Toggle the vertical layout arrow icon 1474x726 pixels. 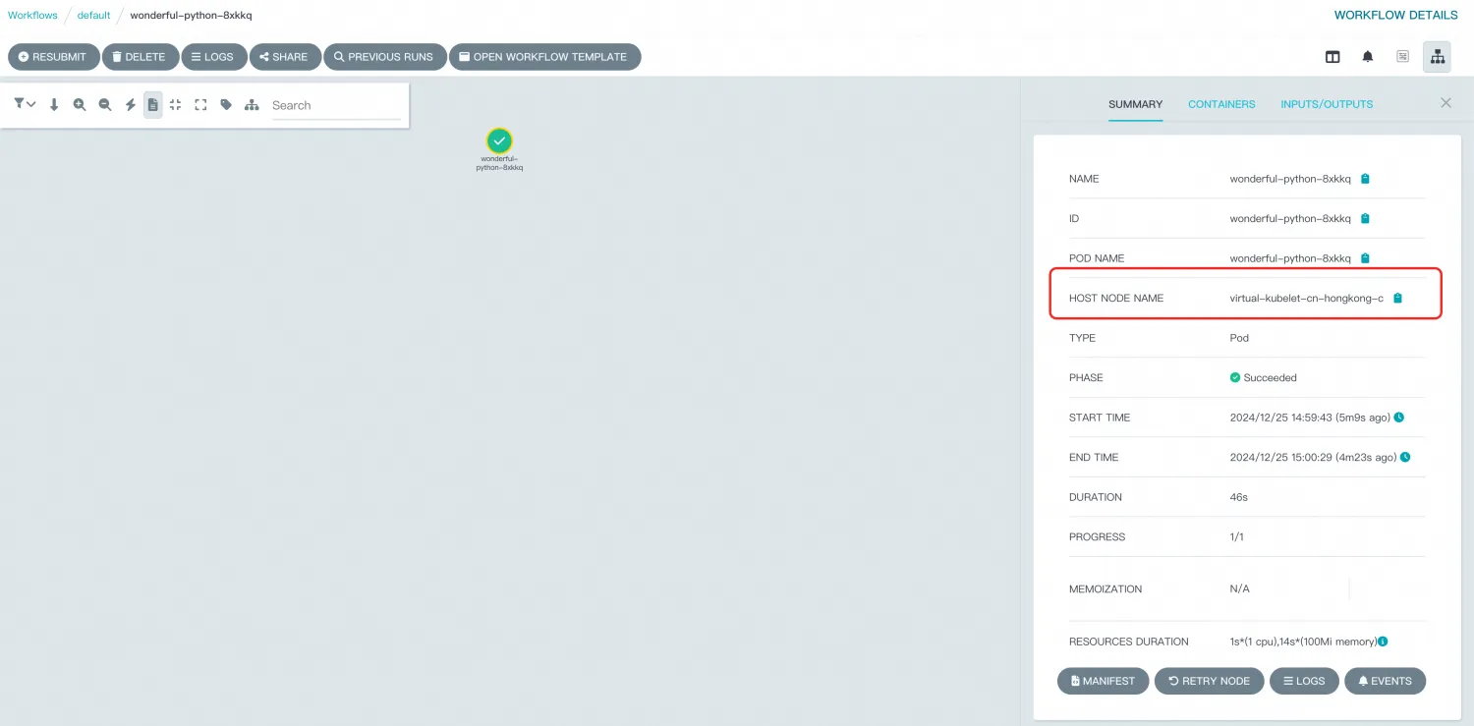click(54, 103)
